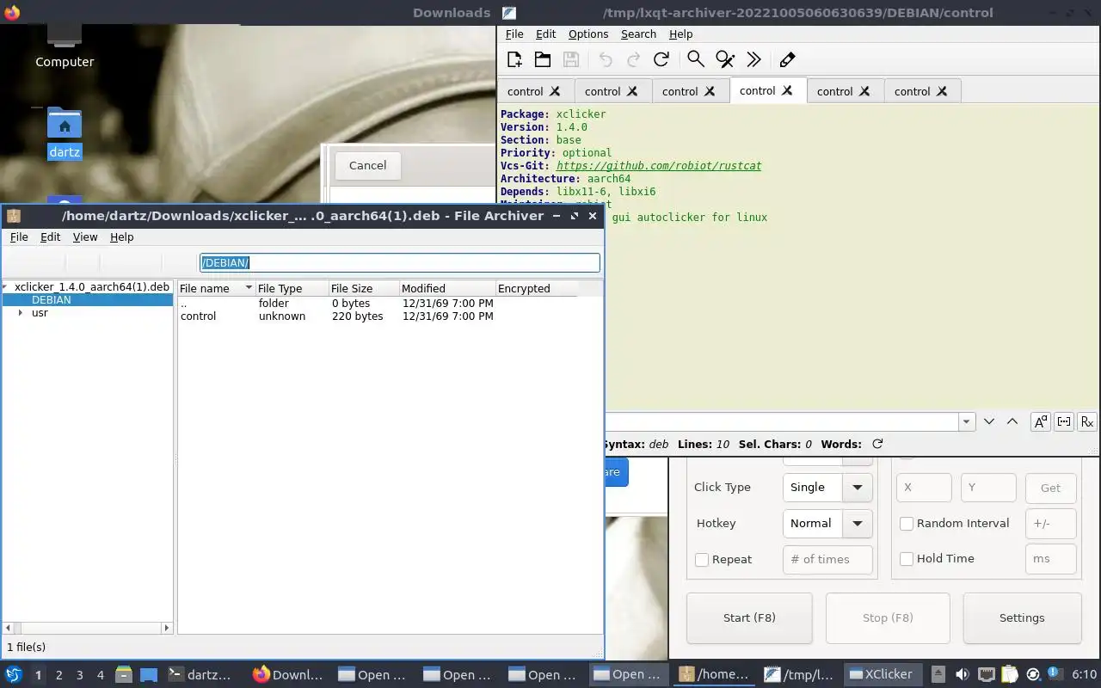Sort by the File Size column header
1101x688 pixels.
[x=364, y=288]
